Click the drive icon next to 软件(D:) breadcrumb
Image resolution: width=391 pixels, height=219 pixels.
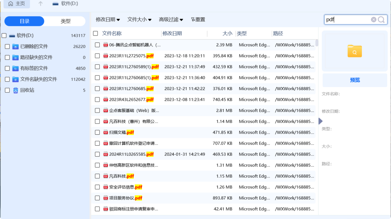coord(55,4)
